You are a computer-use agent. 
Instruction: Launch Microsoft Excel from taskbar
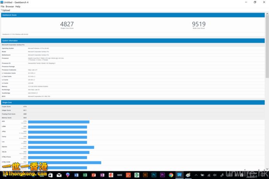[85, 175]
